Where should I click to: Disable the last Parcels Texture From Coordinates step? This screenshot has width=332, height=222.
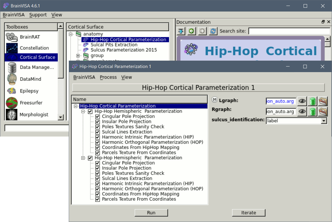97,199
